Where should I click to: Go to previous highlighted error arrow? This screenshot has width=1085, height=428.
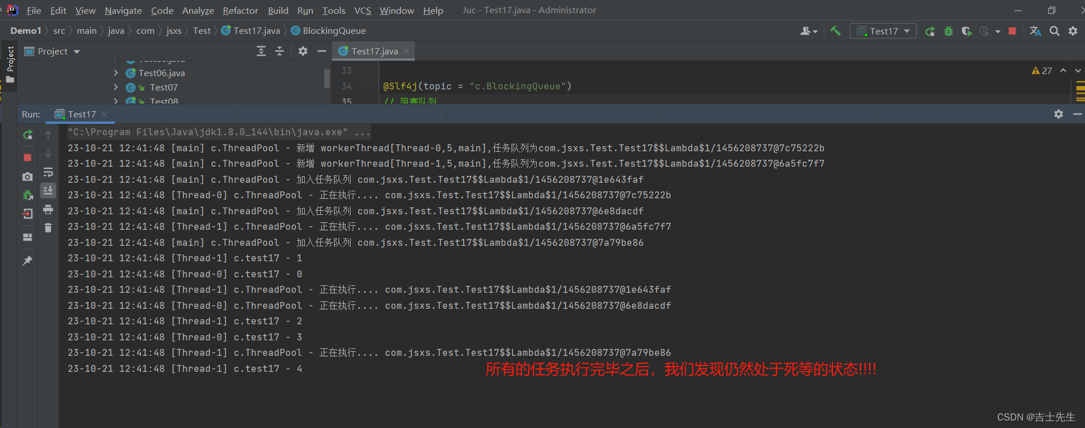coord(1063,70)
